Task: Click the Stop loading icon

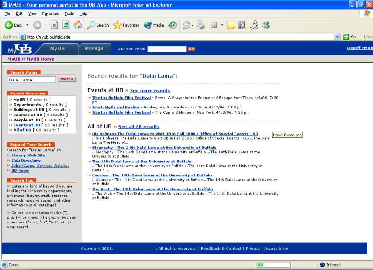Action: click(55, 25)
